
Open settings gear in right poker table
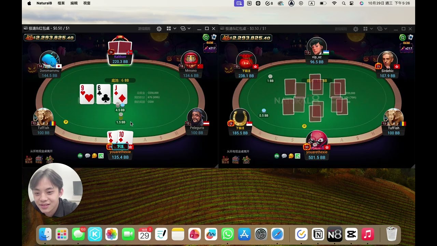click(x=356, y=29)
